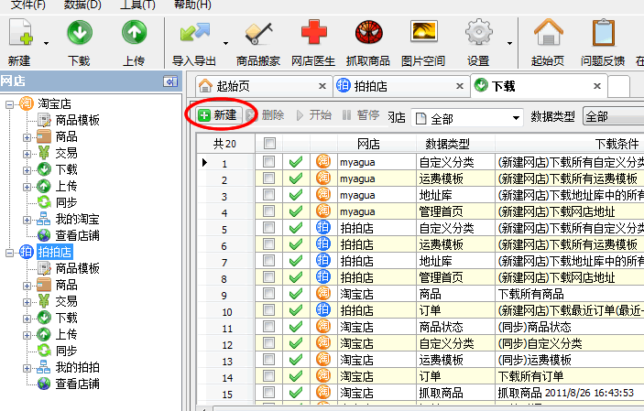Select 上传 under 拍拍店 tree
This screenshot has width=644, height=411.
point(66,334)
